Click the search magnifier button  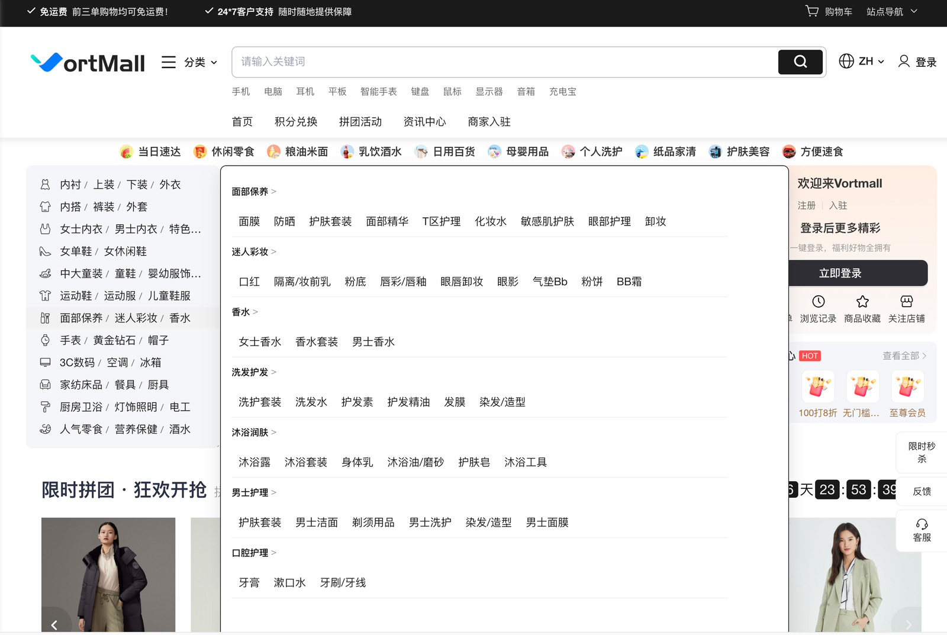800,62
